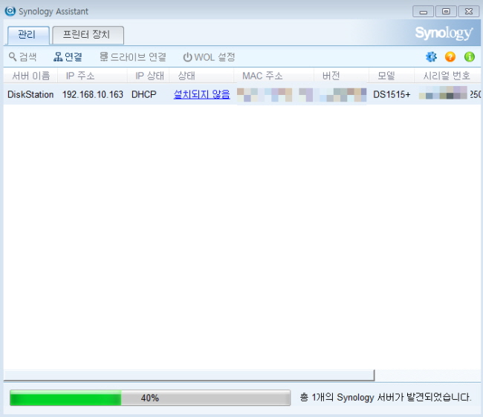Sort by 서버 이름 column header
Screen dimensions: 483x417
[30, 76]
